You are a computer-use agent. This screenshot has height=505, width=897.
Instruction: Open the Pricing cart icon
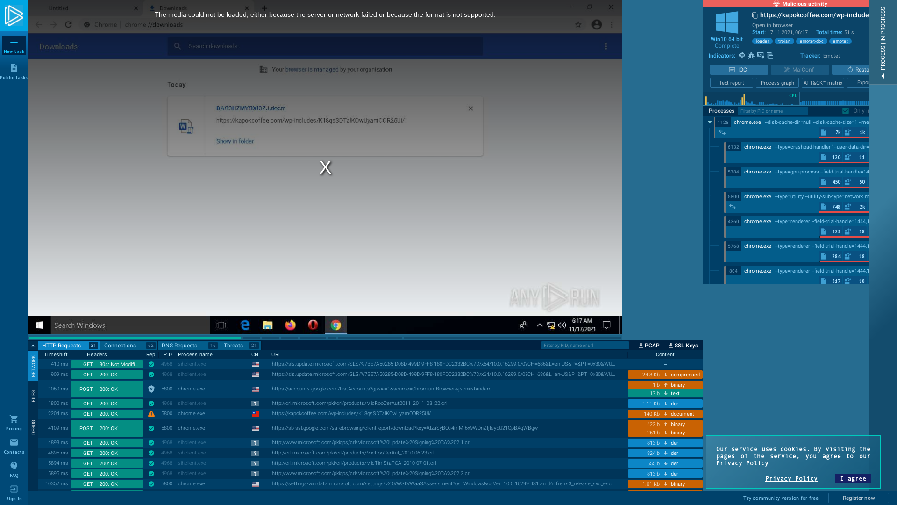coord(14,419)
